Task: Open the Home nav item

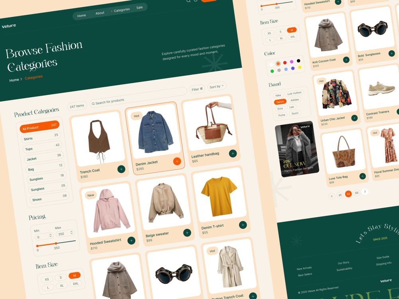Action: 81,16
